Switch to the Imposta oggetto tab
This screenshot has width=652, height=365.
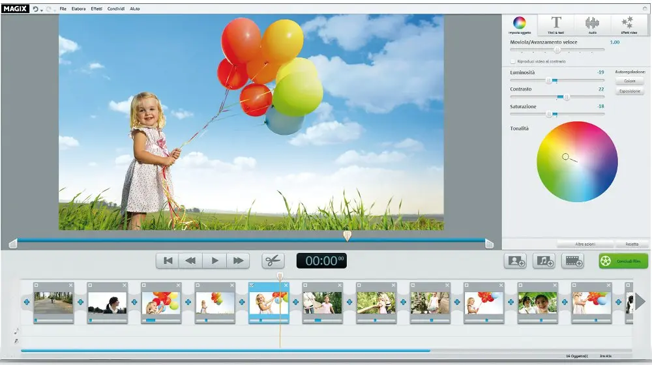[x=520, y=25]
